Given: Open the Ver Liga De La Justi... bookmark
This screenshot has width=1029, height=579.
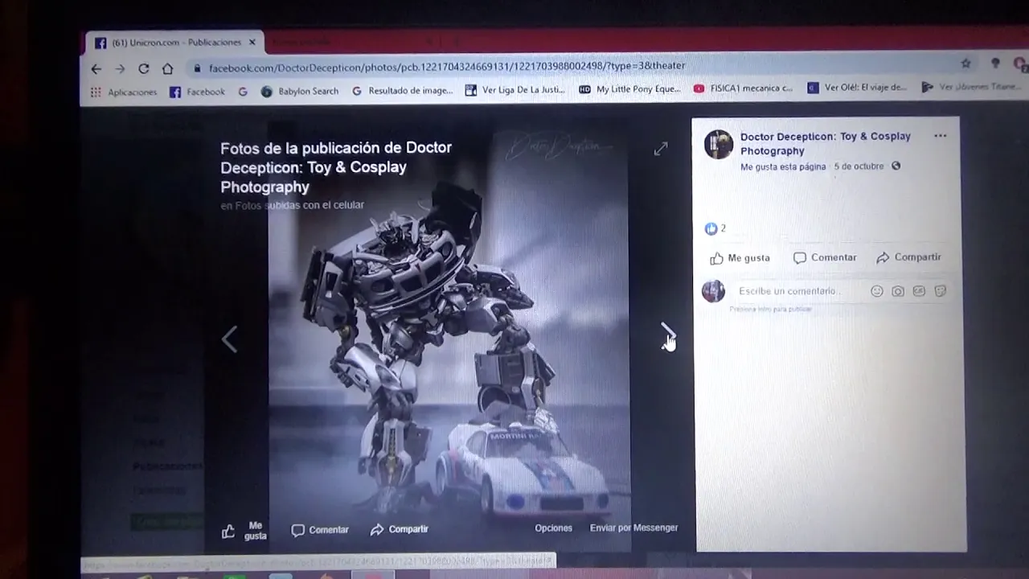Looking at the screenshot, I should coord(515,90).
